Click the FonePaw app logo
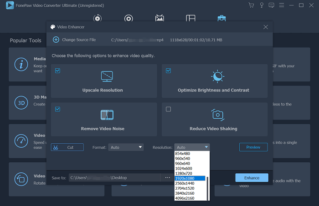The width and height of the screenshot is (319, 206). click(10, 5)
